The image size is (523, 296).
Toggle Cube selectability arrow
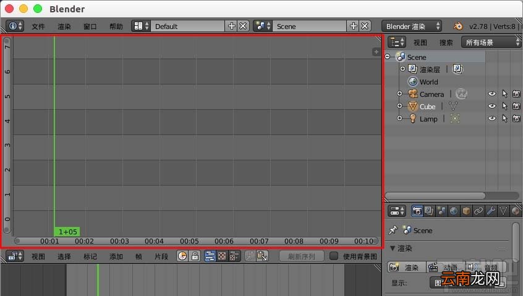(504, 107)
